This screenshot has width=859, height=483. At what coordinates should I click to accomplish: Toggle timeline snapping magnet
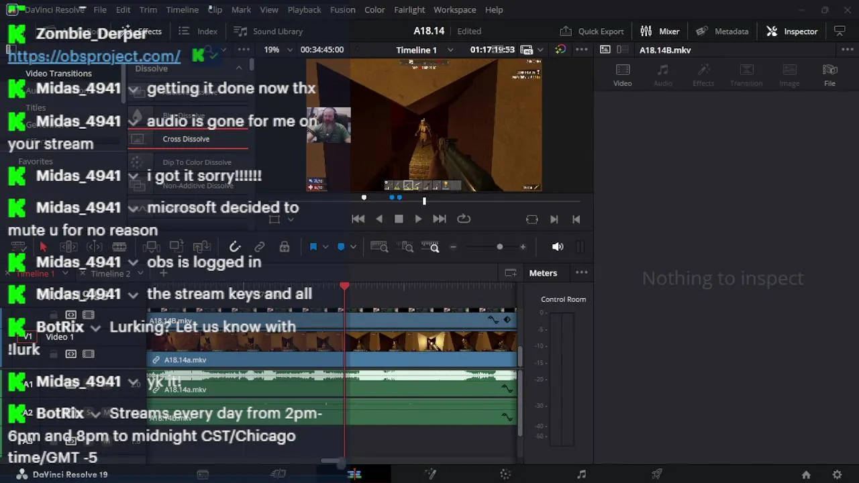234,247
